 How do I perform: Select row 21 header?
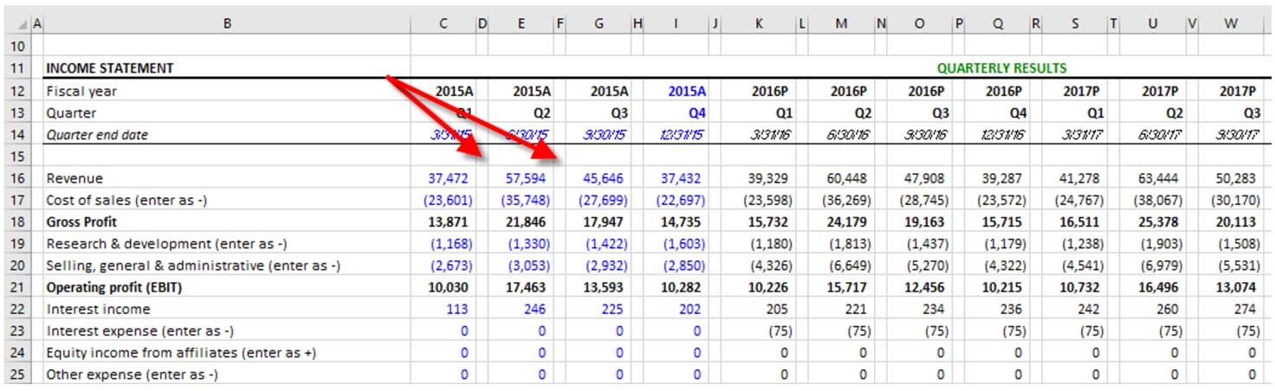(x=17, y=287)
